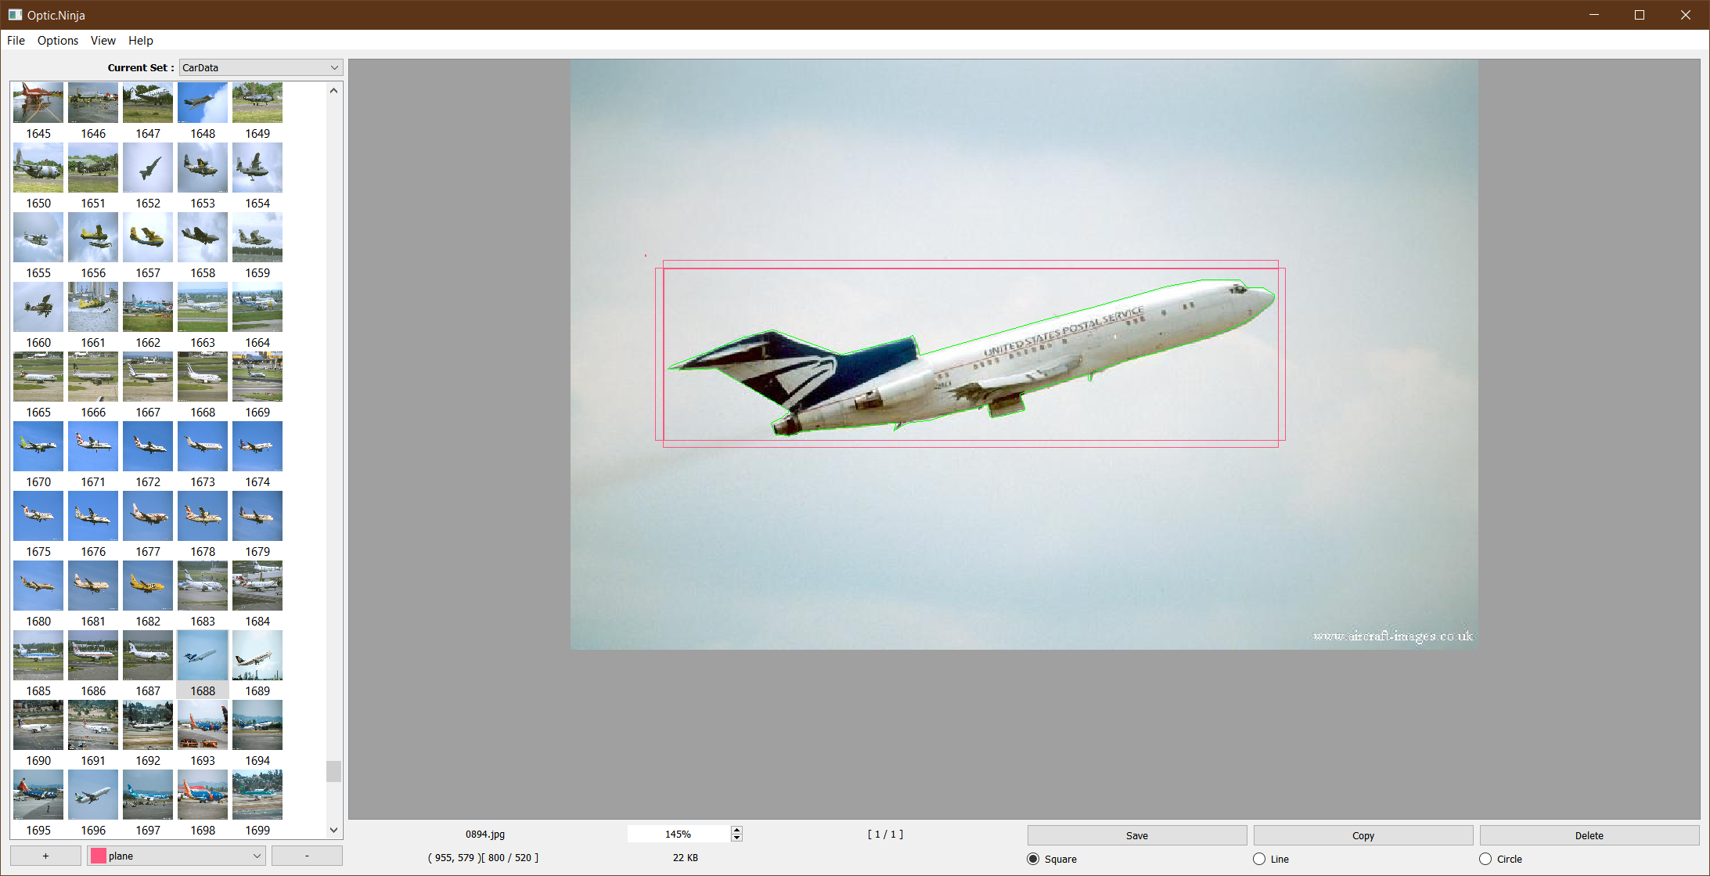Select thumbnail 1669
1710x876 pixels.
257,377
